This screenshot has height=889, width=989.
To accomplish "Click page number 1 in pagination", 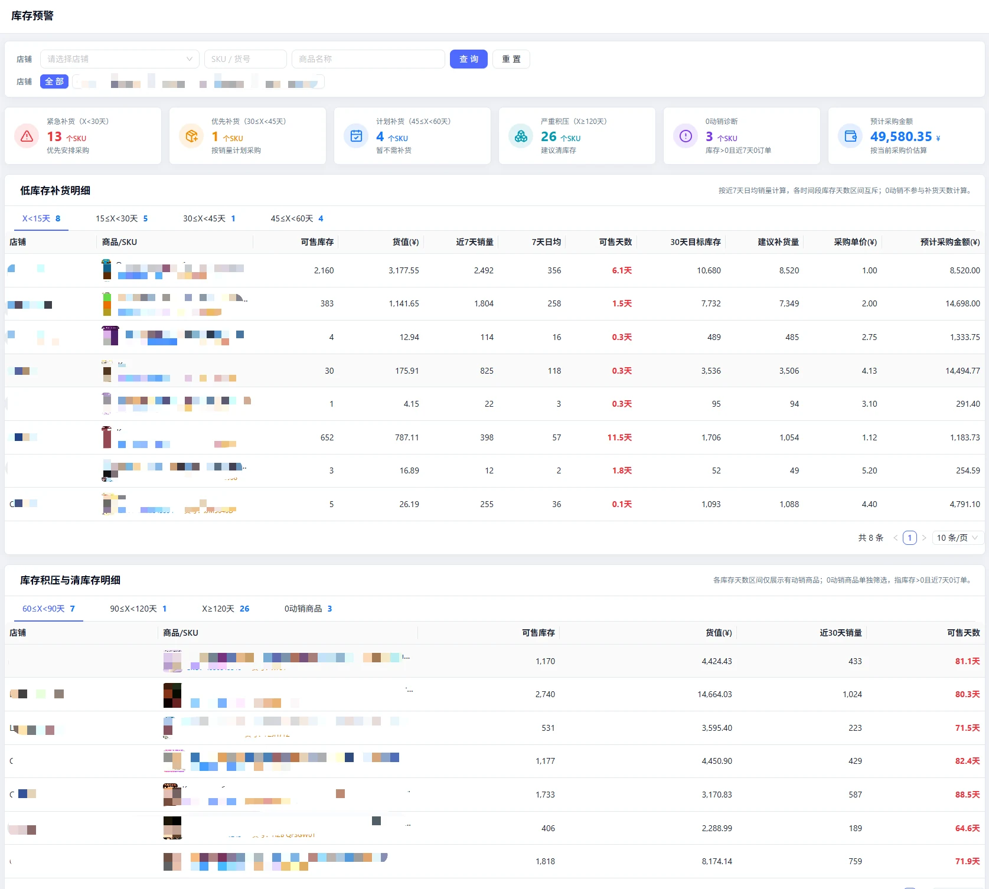I will (x=910, y=538).
